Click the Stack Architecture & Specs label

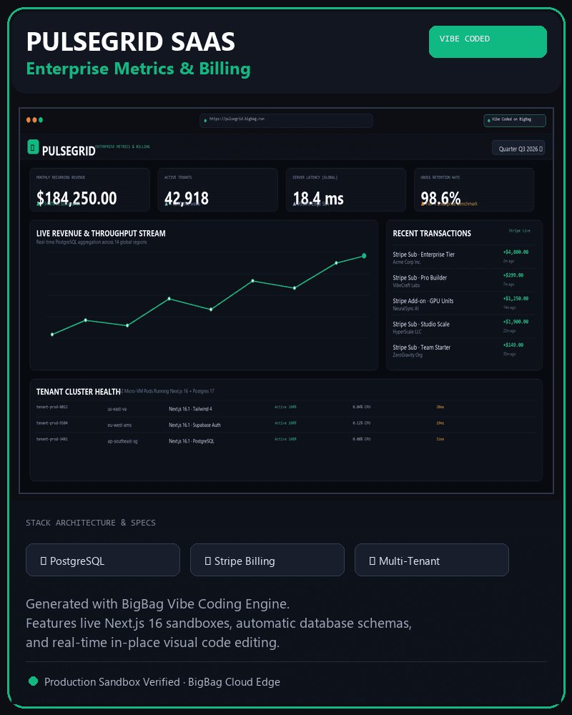click(x=91, y=523)
